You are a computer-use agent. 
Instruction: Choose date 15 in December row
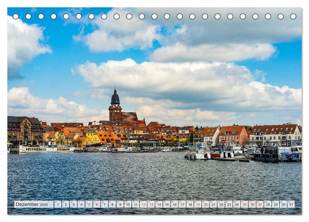(167, 204)
